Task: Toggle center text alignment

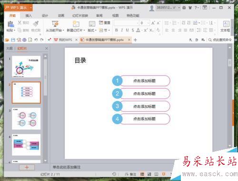Action: pyautogui.click(x=173, y=30)
